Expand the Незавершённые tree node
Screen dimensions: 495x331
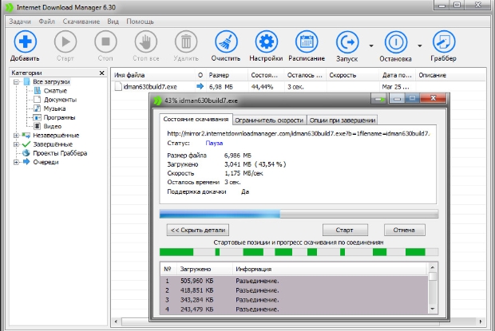click(16, 136)
